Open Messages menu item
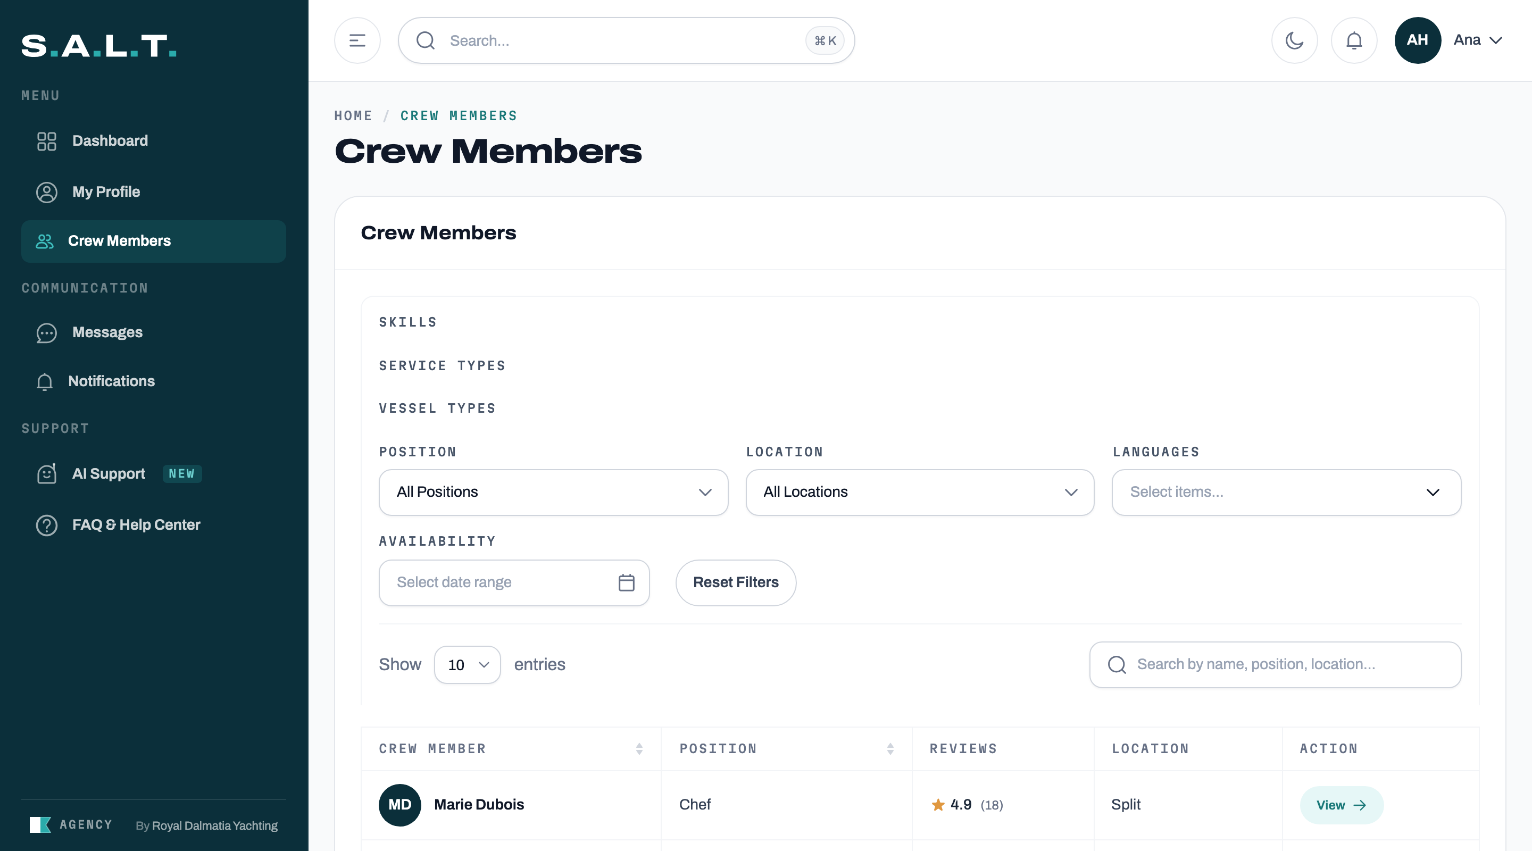 153,332
